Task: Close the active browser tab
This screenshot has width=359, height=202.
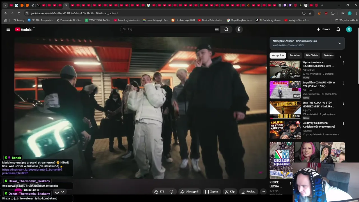Action: [66, 5]
